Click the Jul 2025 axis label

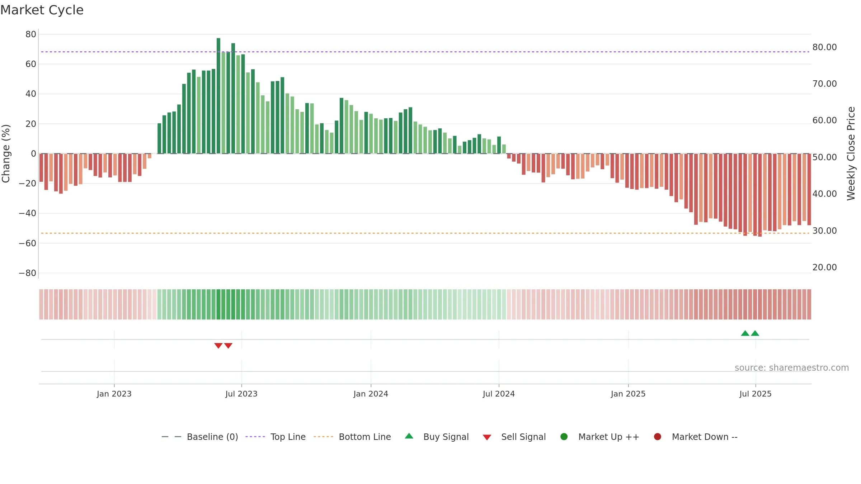(x=756, y=394)
